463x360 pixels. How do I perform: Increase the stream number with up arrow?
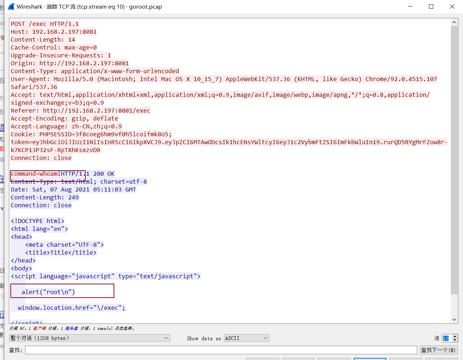click(x=455, y=336)
